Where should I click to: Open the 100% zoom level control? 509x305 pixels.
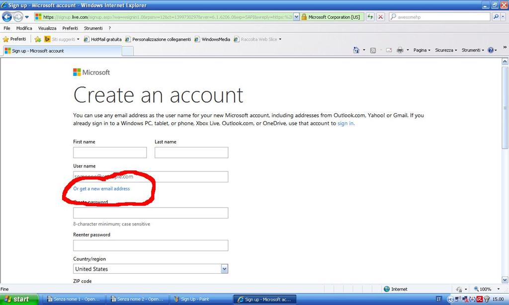coord(486,289)
